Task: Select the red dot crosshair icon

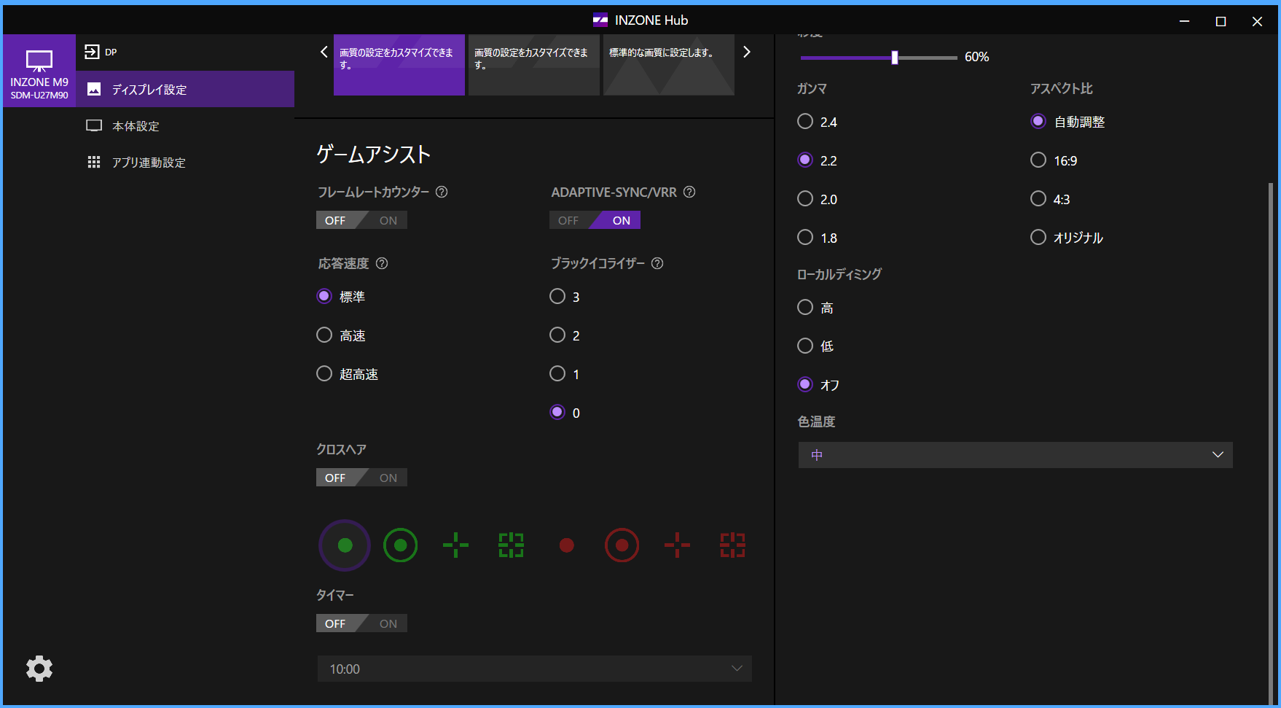Action: point(566,545)
